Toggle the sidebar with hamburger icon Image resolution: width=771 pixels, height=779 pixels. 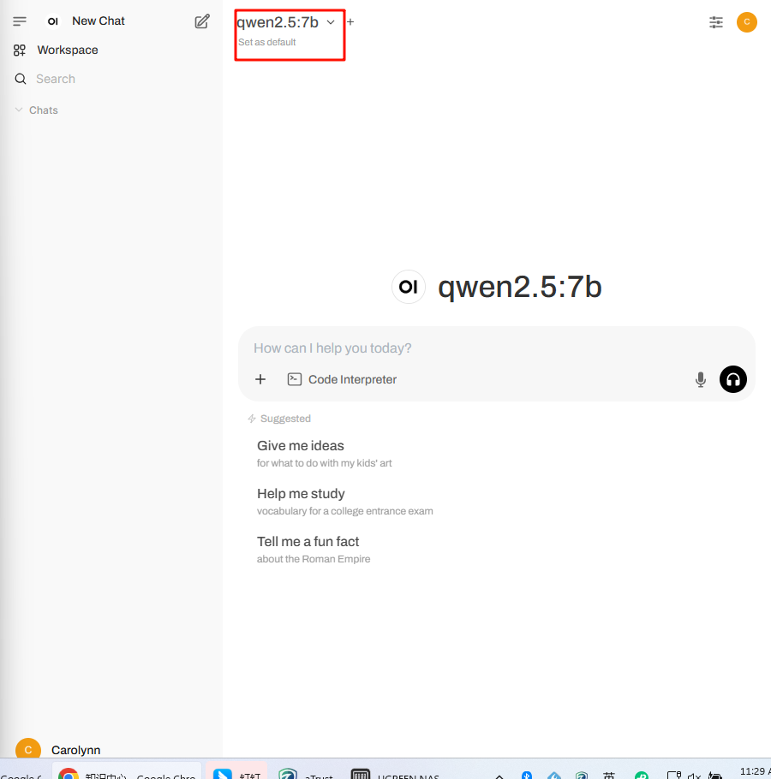(x=20, y=21)
